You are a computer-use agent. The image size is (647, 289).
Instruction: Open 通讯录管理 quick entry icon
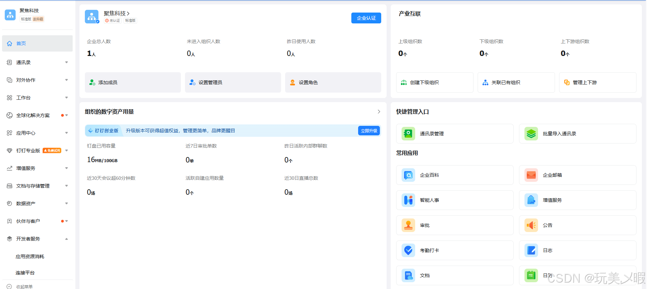[408, 134]
